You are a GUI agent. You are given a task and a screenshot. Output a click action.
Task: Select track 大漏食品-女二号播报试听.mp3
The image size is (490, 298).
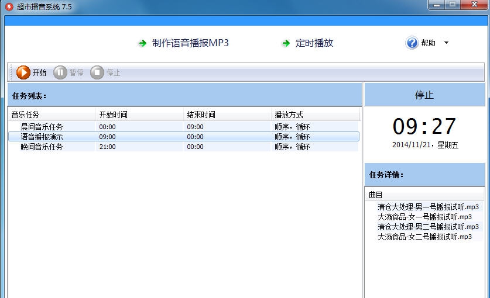[x=424, y=237]
